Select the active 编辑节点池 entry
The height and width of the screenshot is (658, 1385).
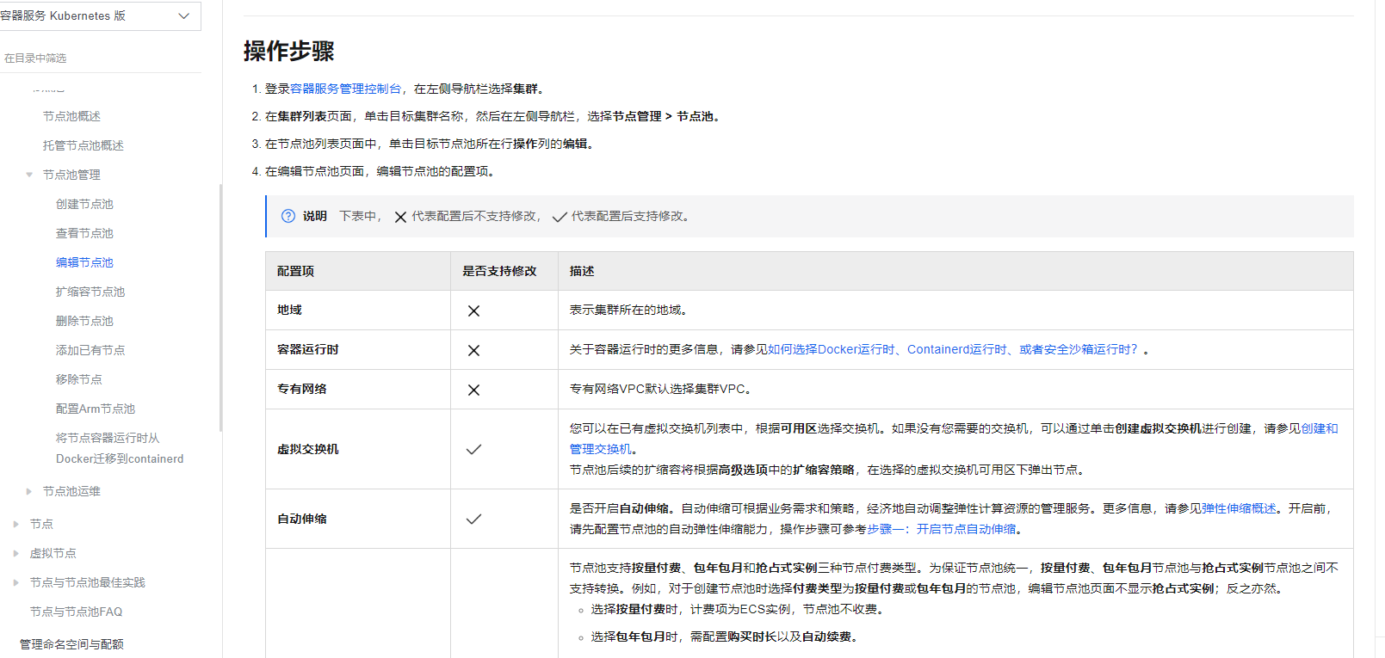pos(84,262)
